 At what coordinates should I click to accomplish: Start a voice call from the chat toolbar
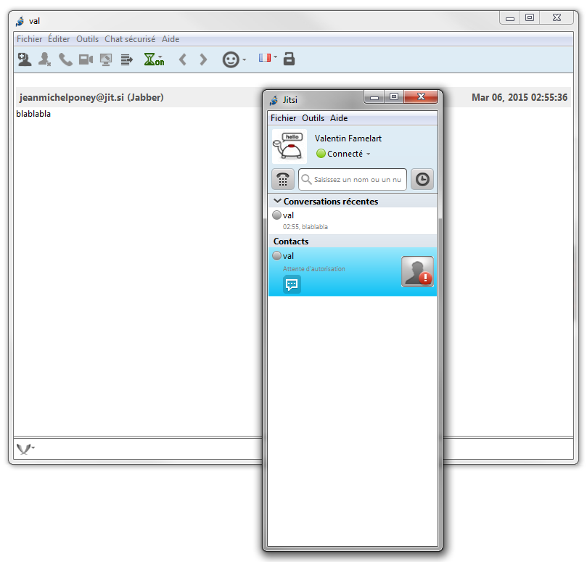click(x=65, y=59)
